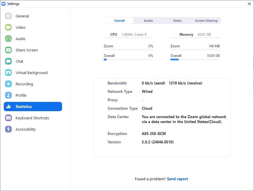Screen dimensions: 254x191
Task: Click the '6%' overall CPU value
Action: pos(151,56)
